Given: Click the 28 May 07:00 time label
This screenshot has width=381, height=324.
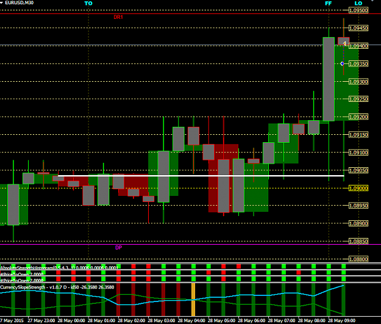Looking at the screenshot, I should (282, 320).
